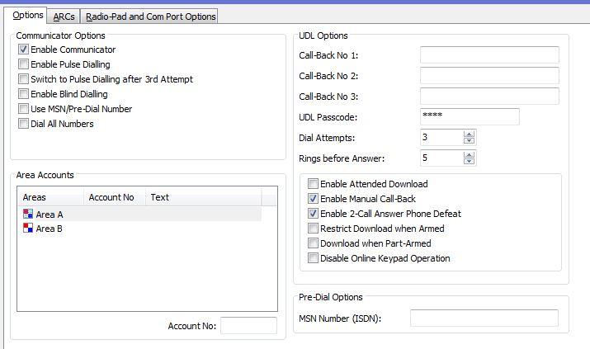The image size is (590, 349).
Task: Switch to the ARCs tab
Action: click(64, 16)
